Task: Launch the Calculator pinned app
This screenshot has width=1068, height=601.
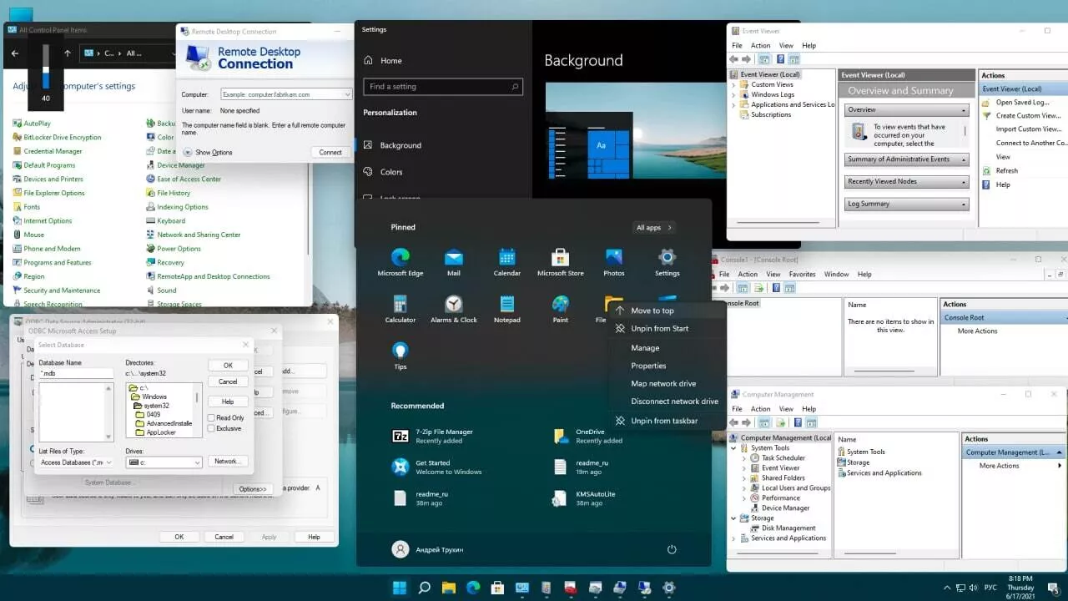Action: 400,309
